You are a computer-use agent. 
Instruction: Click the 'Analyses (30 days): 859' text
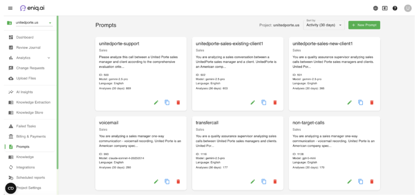click(x=115, y=88)
